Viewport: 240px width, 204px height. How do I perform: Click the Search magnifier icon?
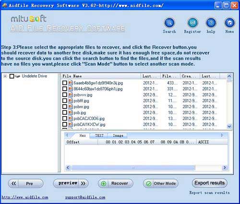pyautogui.click(x=169, y=23)
